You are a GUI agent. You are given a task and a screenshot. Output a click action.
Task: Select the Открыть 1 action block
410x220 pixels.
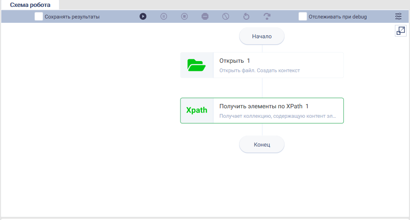(x=262, y=65)
